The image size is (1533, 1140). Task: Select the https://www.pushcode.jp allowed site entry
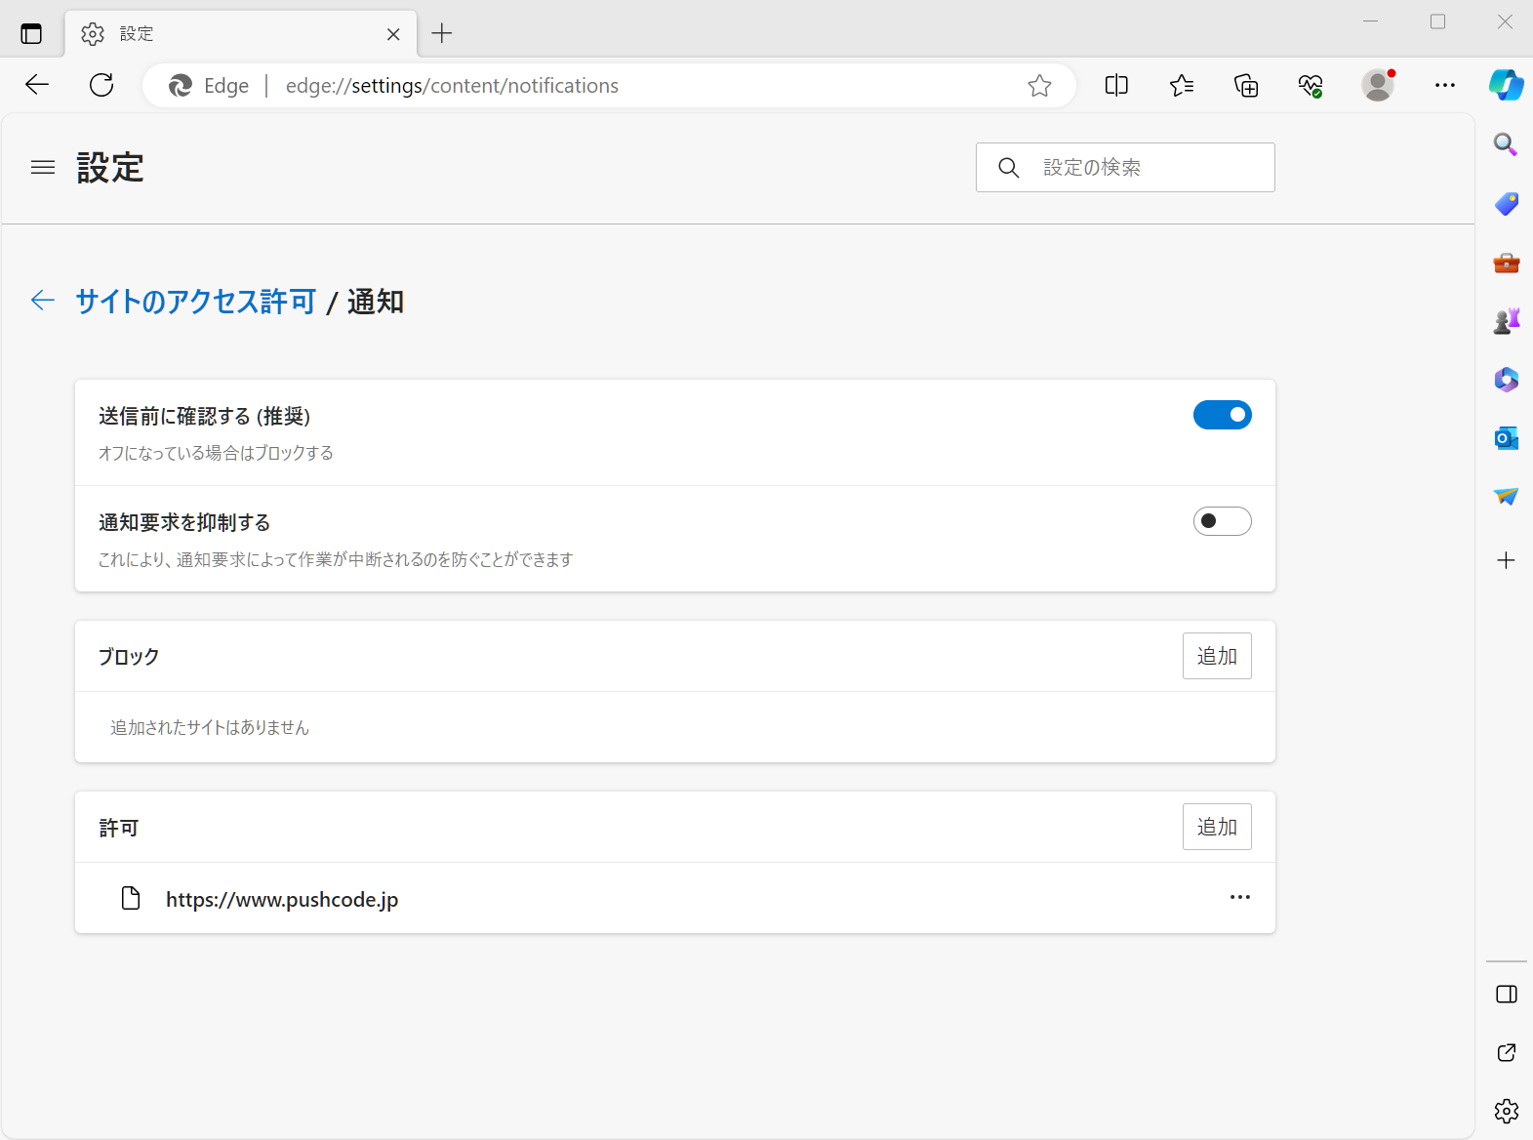675,898
